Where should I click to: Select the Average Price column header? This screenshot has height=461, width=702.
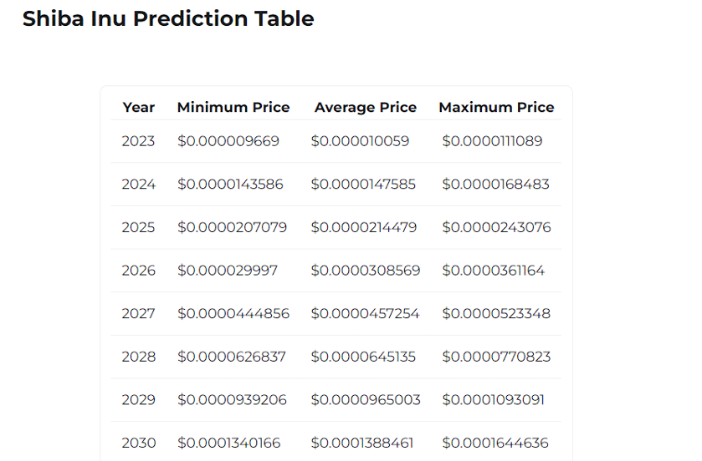coord(366,107)
